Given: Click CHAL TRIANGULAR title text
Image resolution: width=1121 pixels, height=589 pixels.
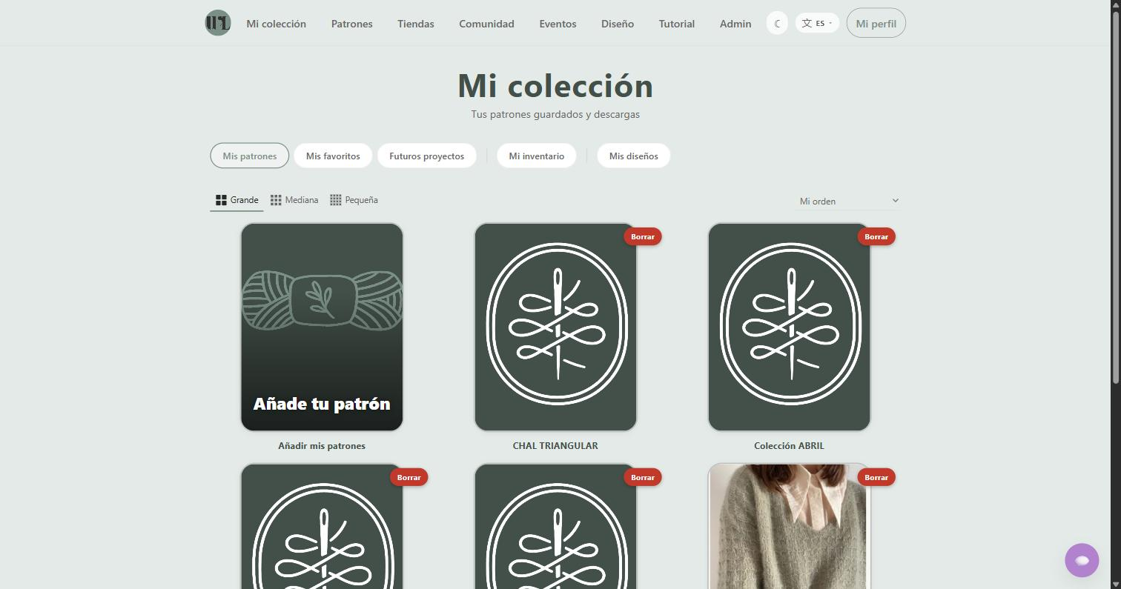Looking at the screenshot, I should [555, 445].
